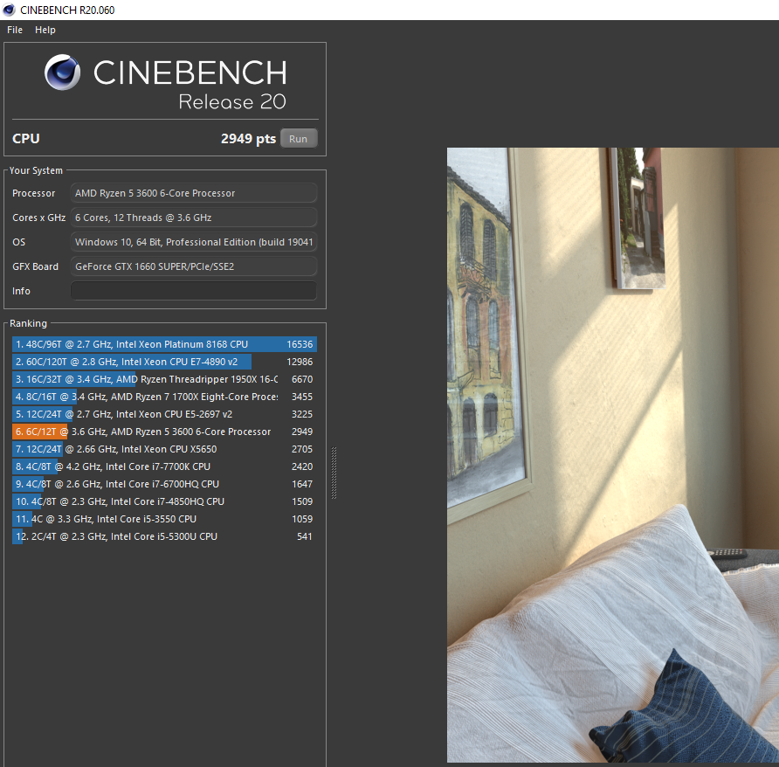The width and height of the screenshot is (779, 767).
Task: Select highlighted ranking row AMD Ryzen 5 3600
Action: click(164, 432)
